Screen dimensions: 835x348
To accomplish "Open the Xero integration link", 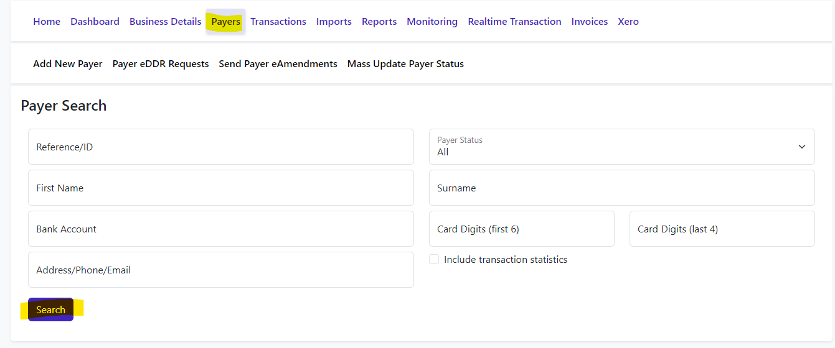I will [x=628, y=22].
